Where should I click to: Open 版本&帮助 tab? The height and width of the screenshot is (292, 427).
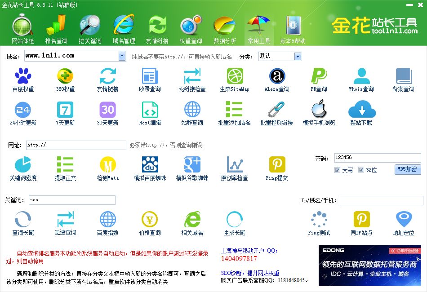tap(293, 29)
